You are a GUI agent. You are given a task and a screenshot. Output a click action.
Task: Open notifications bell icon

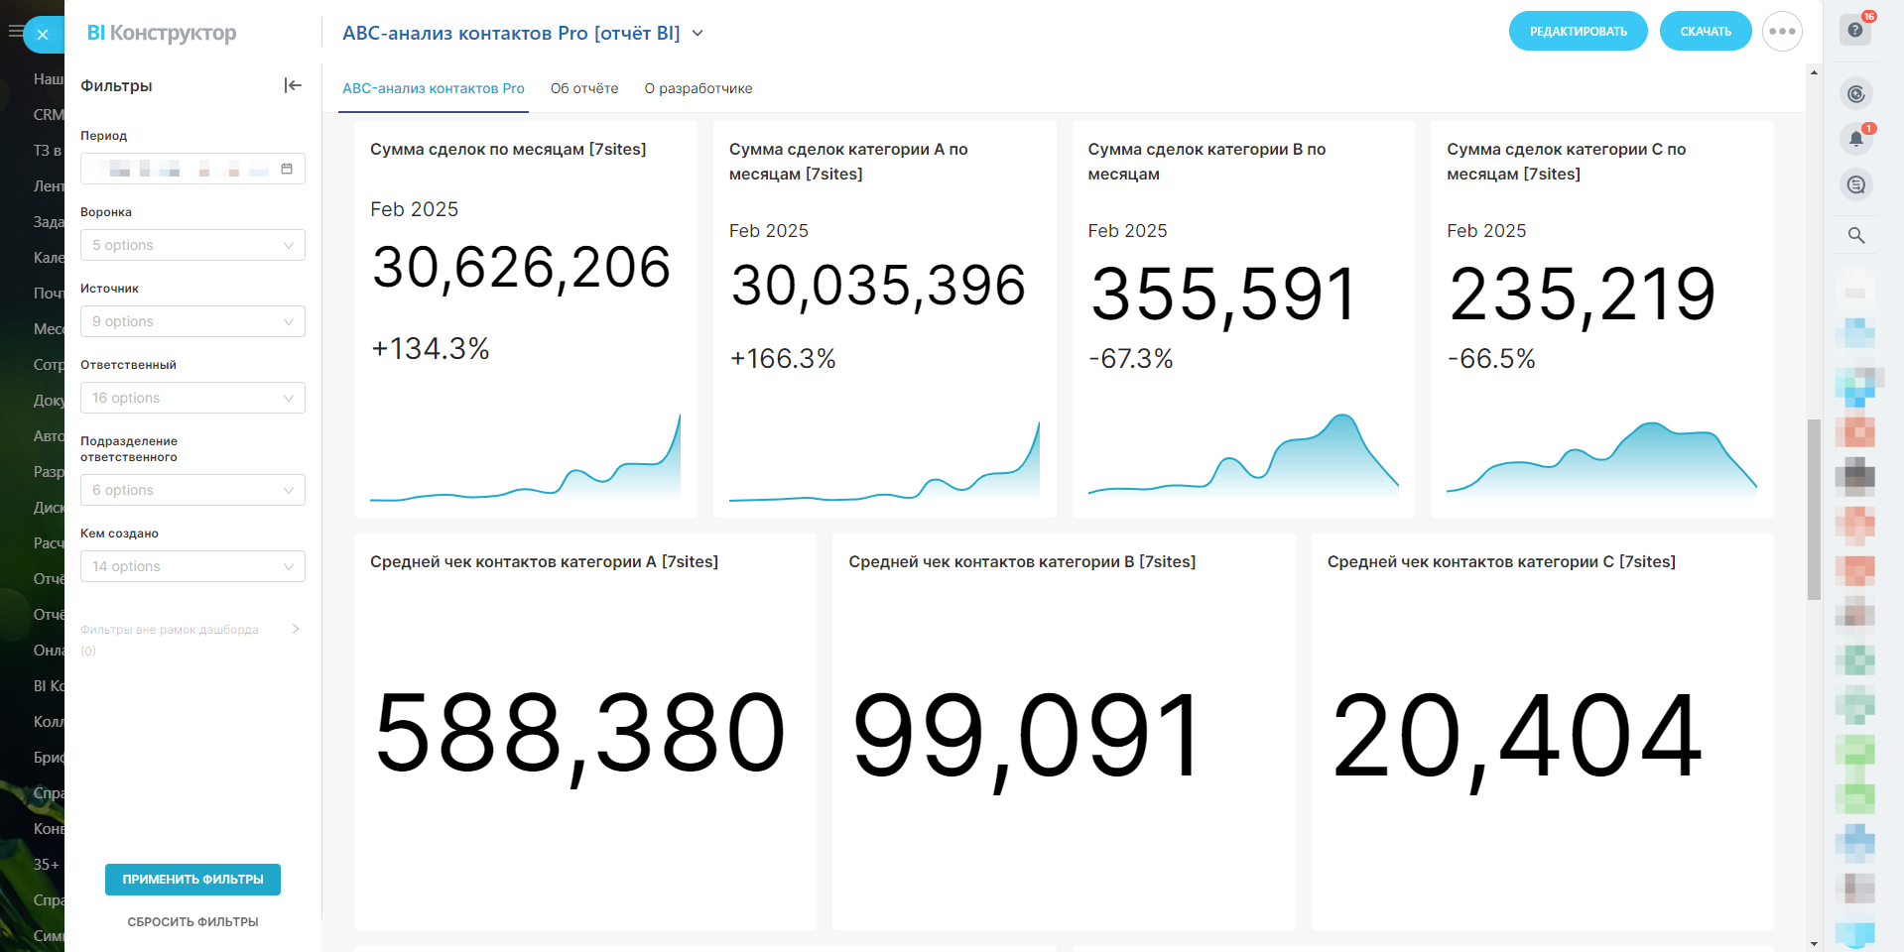[1855, 139]
